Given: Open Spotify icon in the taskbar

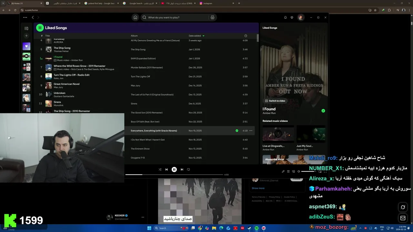Looking at the screenshot, I should point(257,228).
